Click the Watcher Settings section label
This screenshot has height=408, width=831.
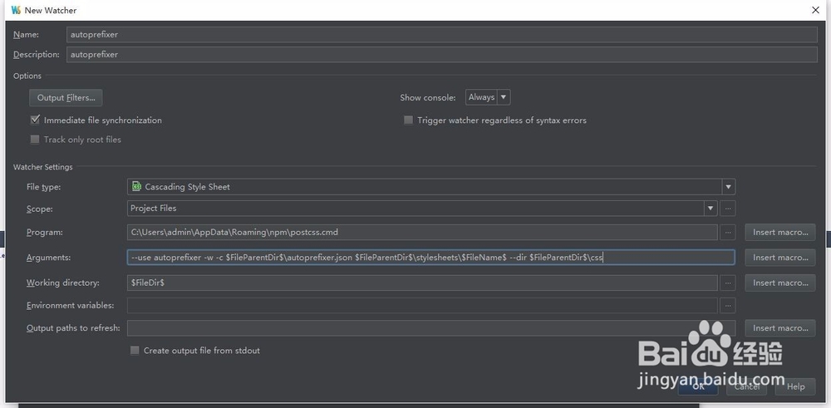click(x=43, y=167)
